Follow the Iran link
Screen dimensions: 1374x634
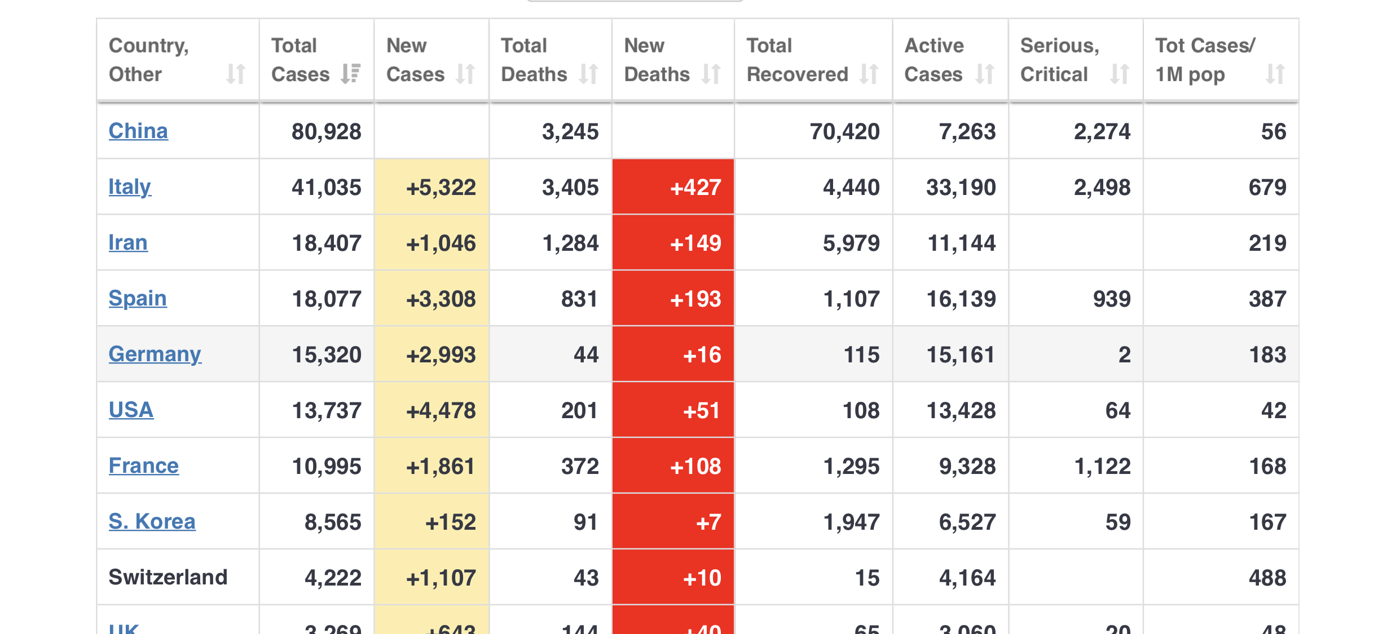click(128, 242)
